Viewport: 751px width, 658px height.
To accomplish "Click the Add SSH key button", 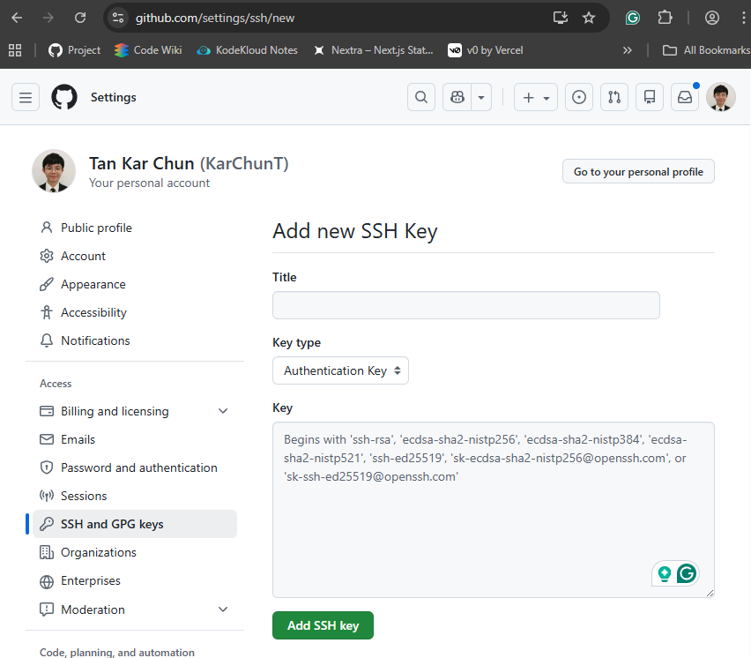I will point(323,625).
